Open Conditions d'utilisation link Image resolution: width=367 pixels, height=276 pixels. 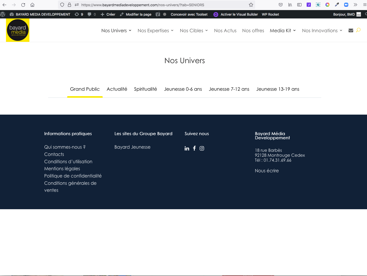click(68, 162)
